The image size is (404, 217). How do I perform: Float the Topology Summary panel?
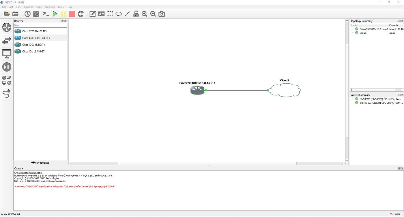[x=399, y=21]
